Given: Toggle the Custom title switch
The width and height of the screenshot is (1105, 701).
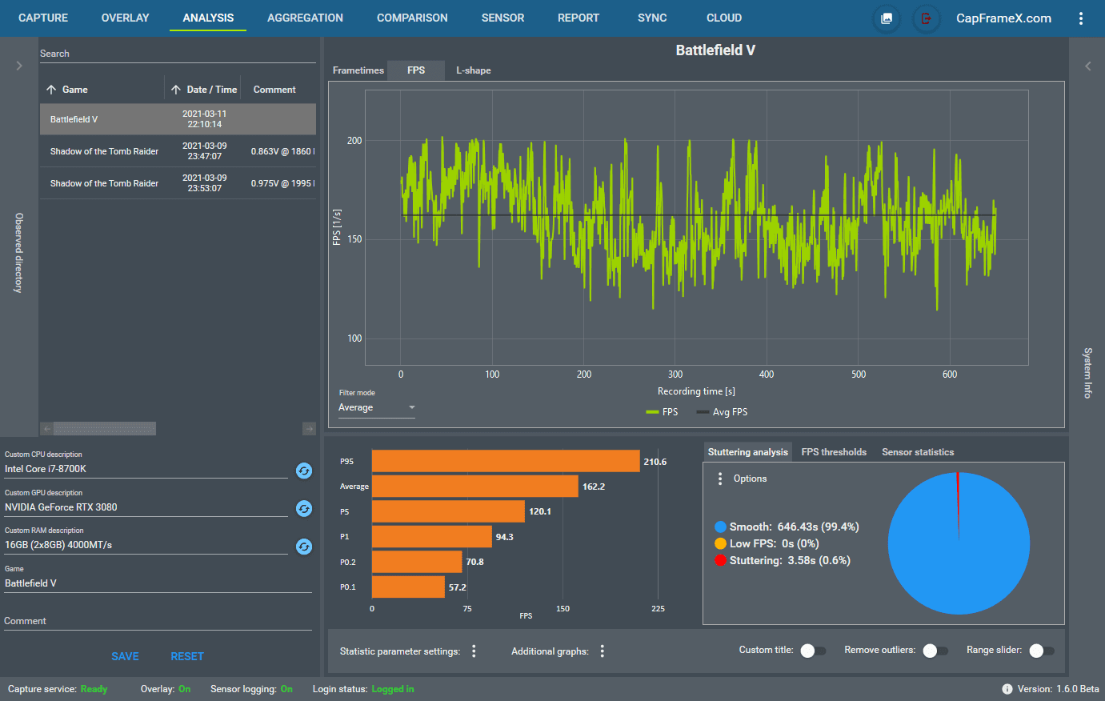Looking at the screenshot, I should pos(813,651).
